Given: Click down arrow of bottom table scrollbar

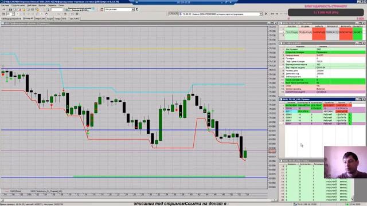Looking at the screenshot, I should click(352, 200).
